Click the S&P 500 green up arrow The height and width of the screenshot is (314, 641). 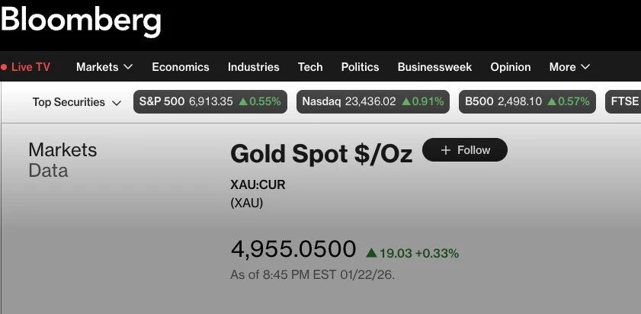(243, 101)
